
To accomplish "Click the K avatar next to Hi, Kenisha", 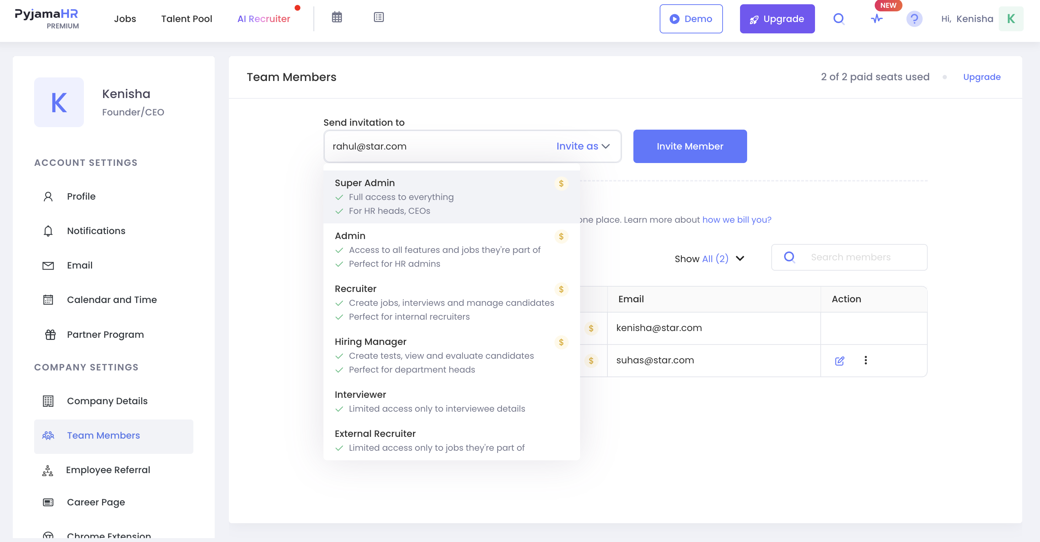I will click(x=1011, y=18).
